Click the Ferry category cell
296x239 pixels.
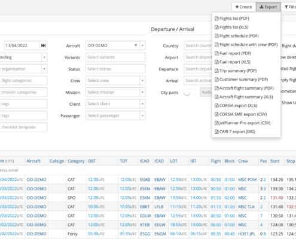tap(72, 234)
